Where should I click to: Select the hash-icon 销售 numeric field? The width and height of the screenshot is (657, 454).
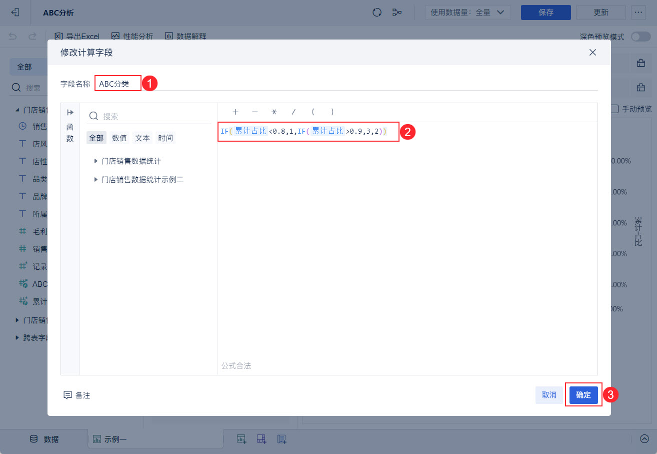click(32, 249)
